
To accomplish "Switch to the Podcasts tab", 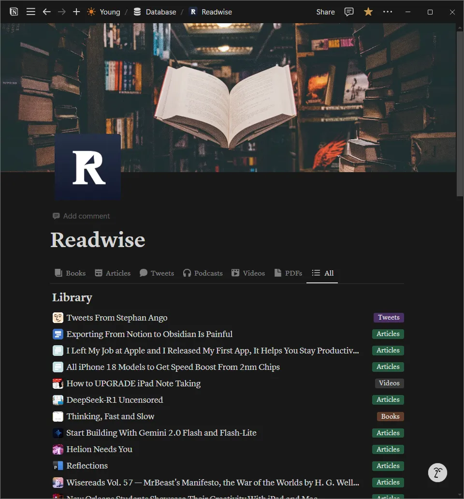I will click(203, 273).
